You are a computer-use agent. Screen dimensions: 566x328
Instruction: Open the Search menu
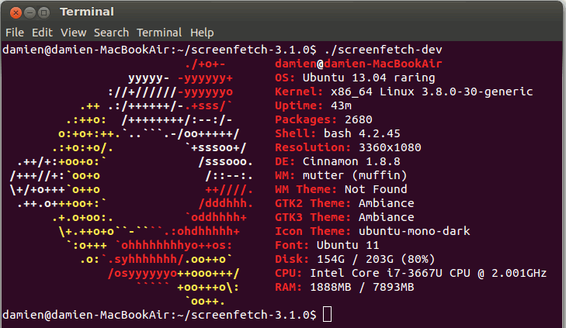pyautogui.click(x=111, y=33)
